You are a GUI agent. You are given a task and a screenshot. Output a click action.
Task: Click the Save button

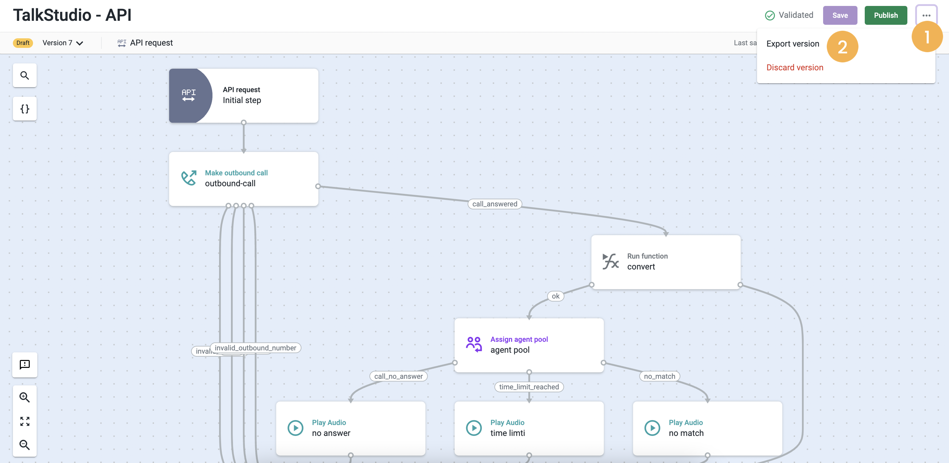[x=840, y=16]
